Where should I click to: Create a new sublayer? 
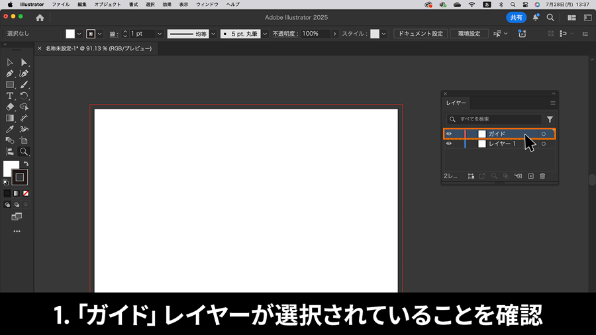pyautogui.click(x=518, y=176)
